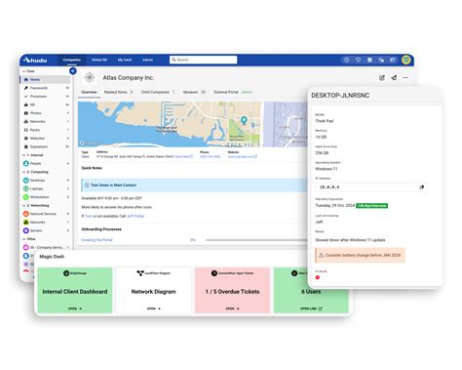Click the user avatar in header
This screenshot has width=462, height=370.
406,60
